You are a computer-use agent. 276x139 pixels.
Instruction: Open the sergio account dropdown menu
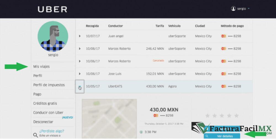point(240,9)
